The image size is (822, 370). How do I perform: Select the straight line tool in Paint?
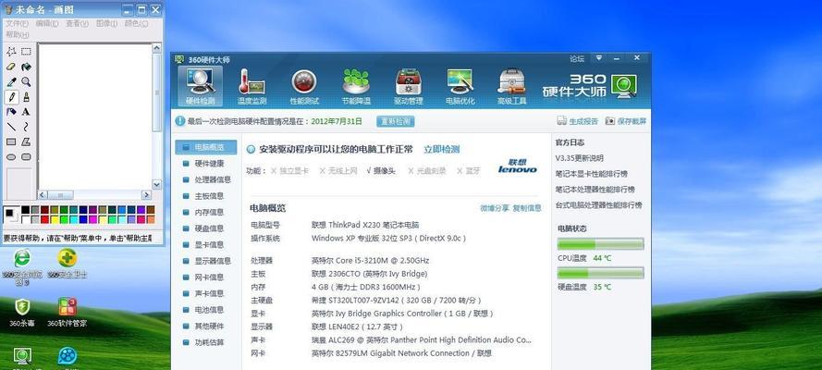(x=11, y=127)
